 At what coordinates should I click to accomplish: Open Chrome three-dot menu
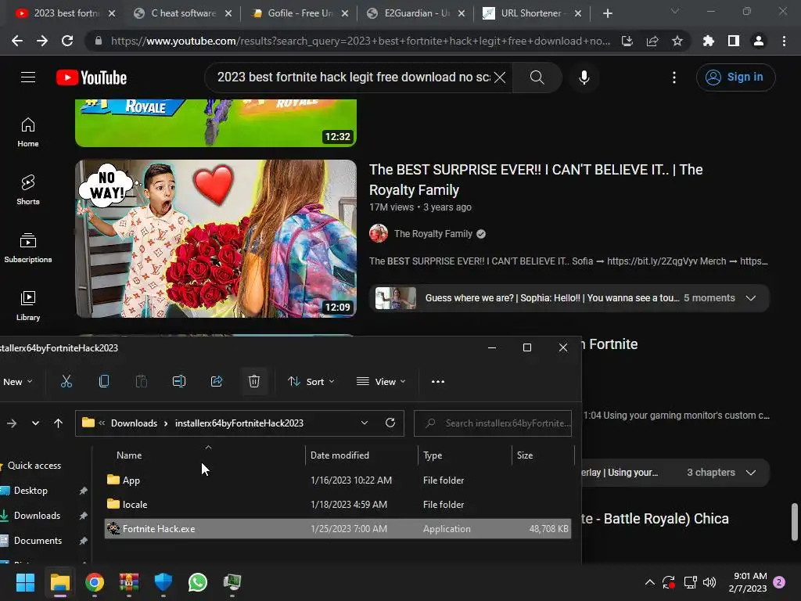[784, 41]
